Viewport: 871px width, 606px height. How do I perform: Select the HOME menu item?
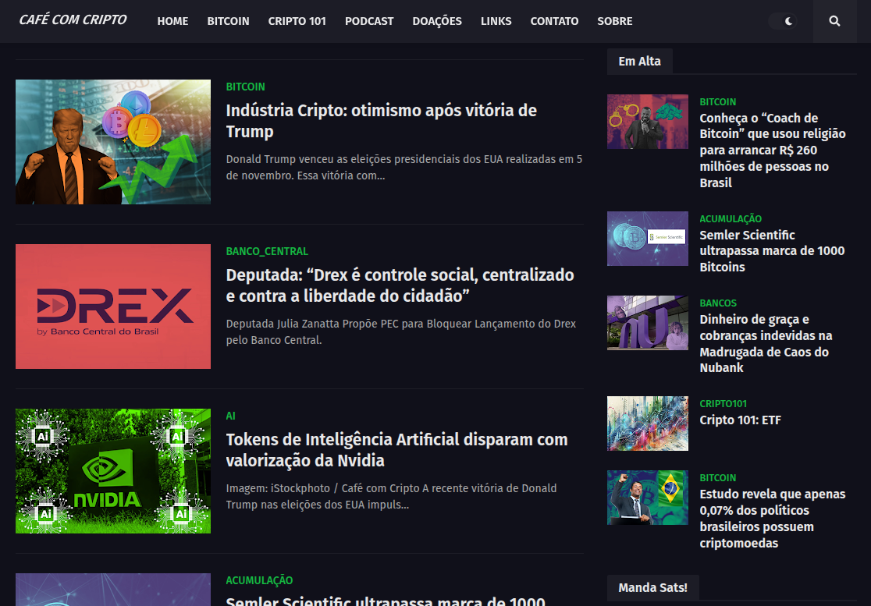point(172,21)
